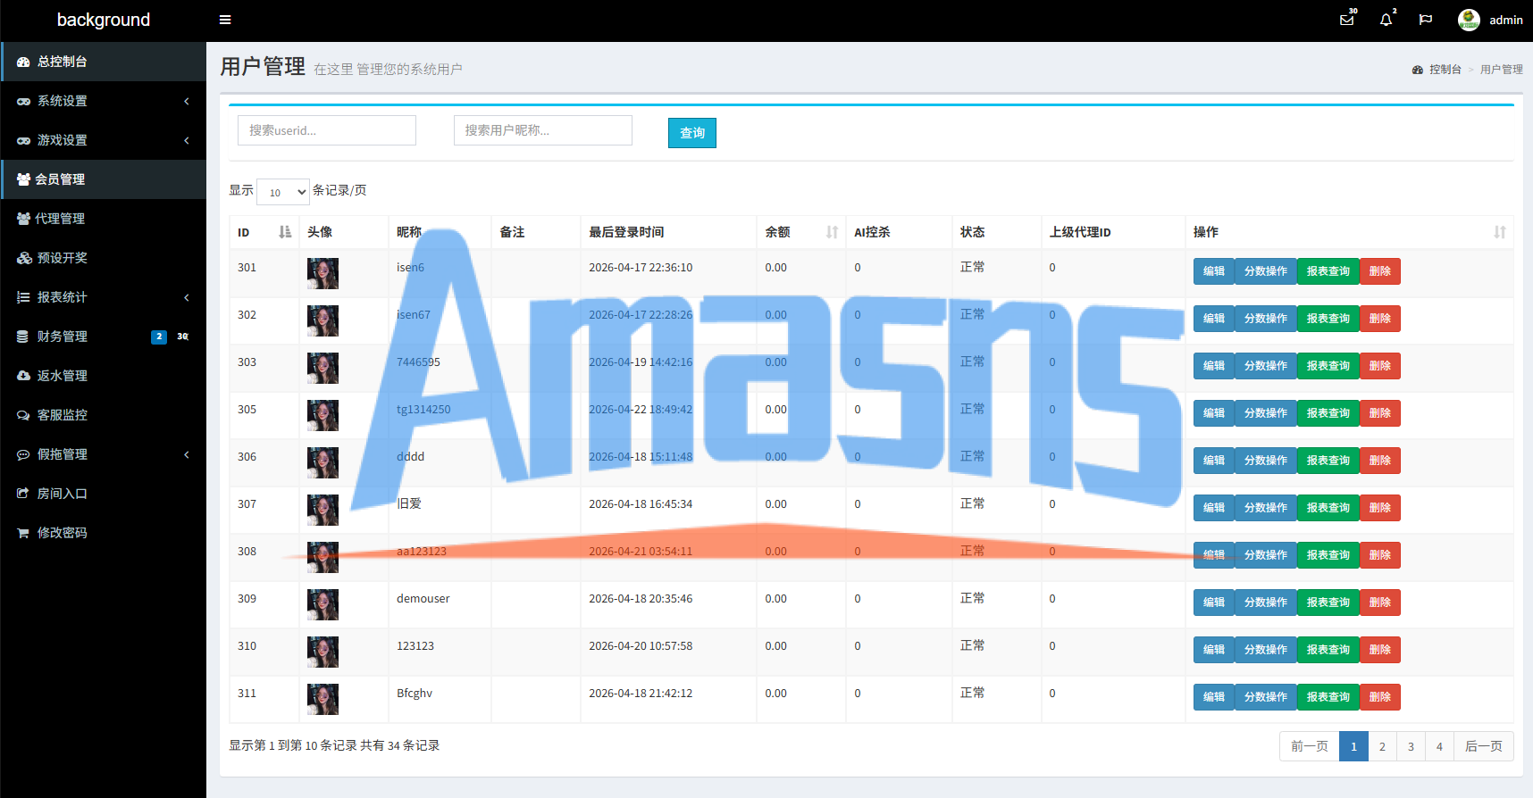Open 返水管理 menu item
This screenshot has height=798, width=1533.
[104, 376]
